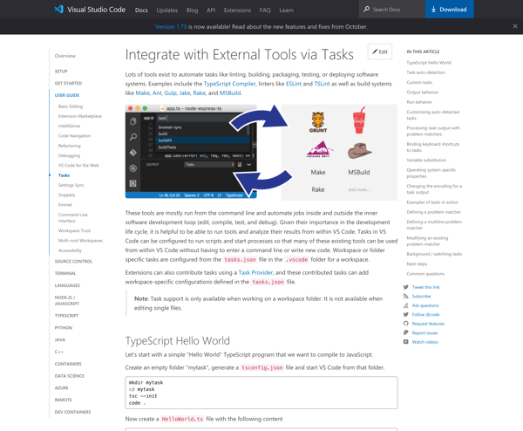Jump to Task auto-detection section

coord(425,72)
